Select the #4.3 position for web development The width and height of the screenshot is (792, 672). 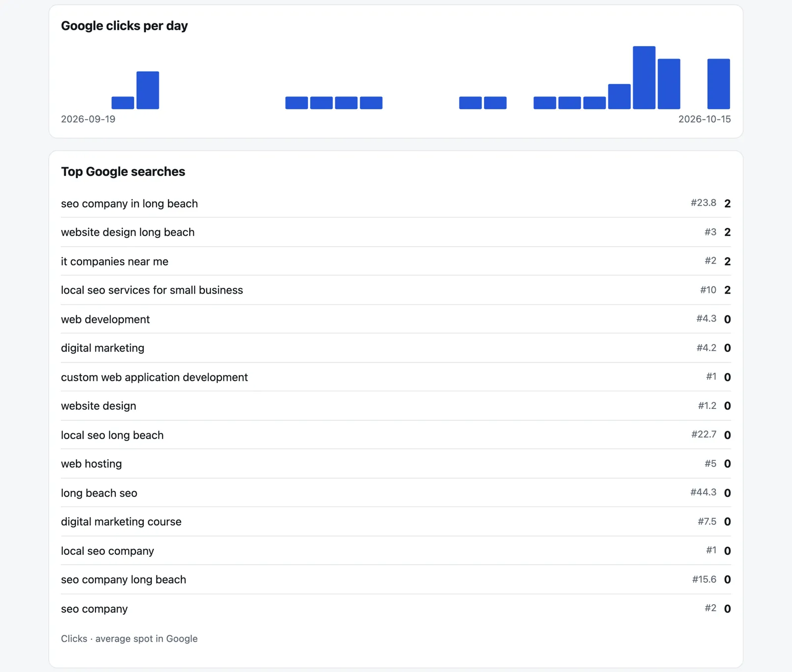tap(706, 318)
